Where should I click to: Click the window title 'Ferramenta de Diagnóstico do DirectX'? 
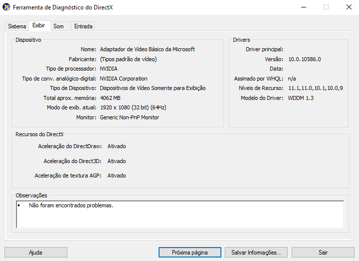coord(63,7)
